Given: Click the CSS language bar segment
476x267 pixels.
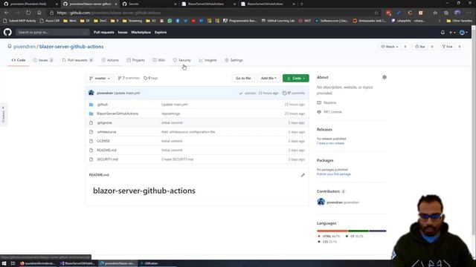Looking at the screenshot, I should 378,231.
